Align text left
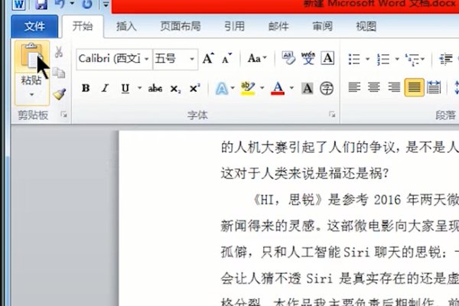Image resolution: width=459 pixels, height=306 pixels. pyautogui.click(x=354, y=87)
